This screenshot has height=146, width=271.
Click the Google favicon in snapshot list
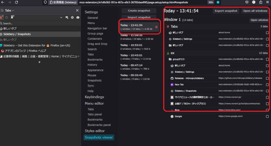[x=172, y=117]
